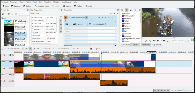Toggle show video thumbnails in status bar
The width and height of the screenshot is (195, 93).
click(159, 90)
